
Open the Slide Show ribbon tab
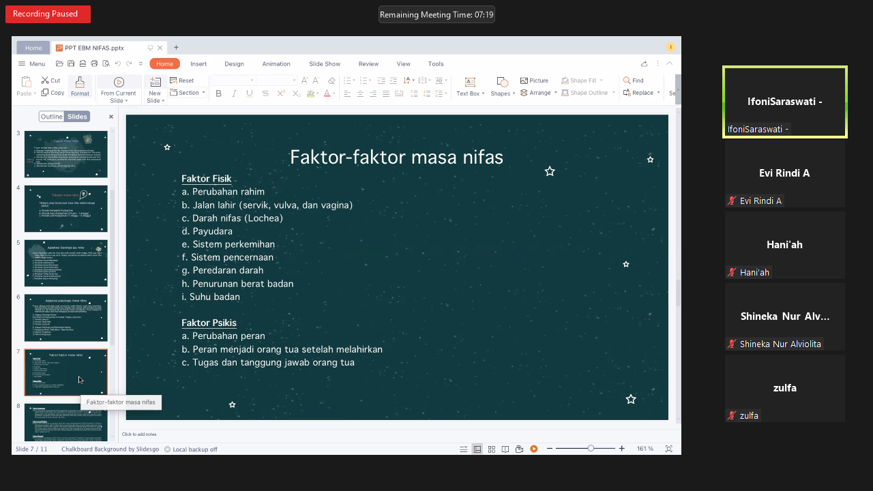[325, 64]
